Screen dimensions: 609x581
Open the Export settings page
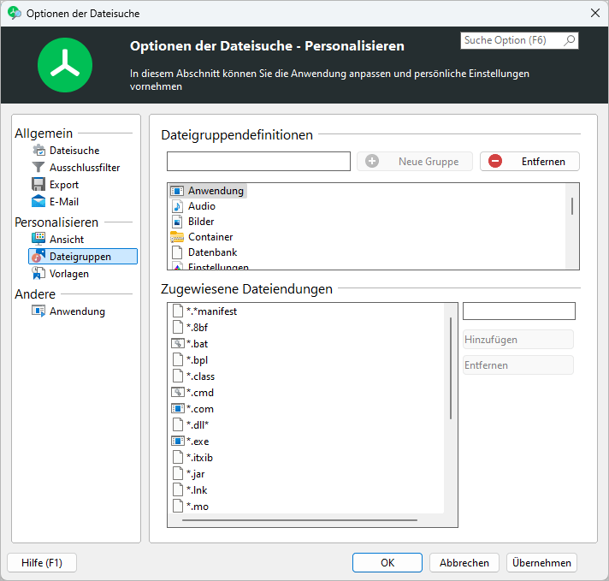coord(64,185)
